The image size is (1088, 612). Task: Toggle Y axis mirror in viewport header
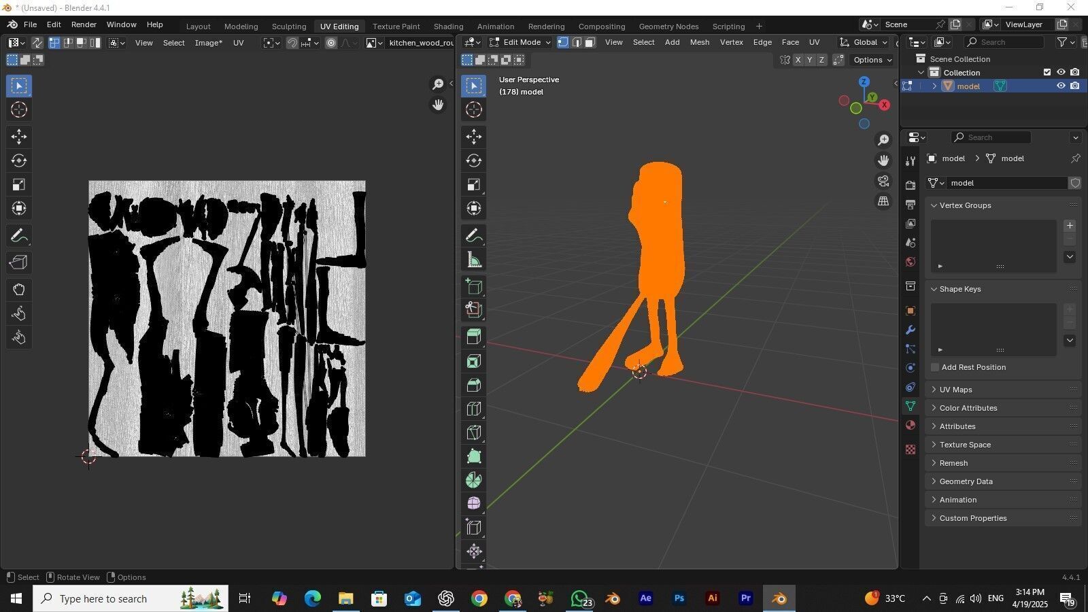809,60
